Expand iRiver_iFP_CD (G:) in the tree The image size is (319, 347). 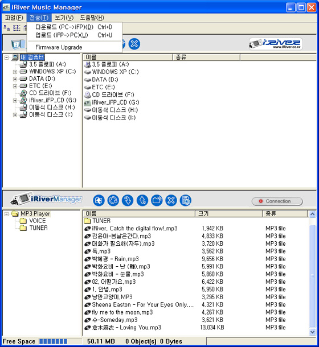click(15, 101)
